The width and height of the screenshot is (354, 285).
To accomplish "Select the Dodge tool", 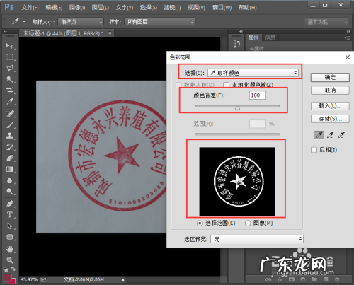I will click(10, 191).
